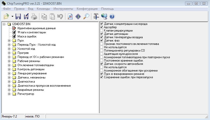This screenshot has width=210, height=120.
Task: Click the save floppy disk icon
Action: coord(18,17)
